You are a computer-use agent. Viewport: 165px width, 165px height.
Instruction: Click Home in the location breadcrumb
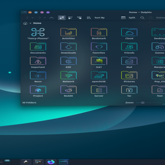[37, 23]
